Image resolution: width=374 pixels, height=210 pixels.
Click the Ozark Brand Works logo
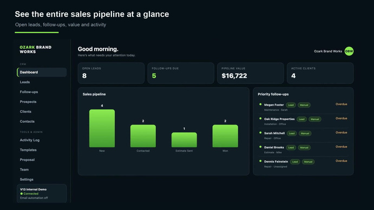pyautogui.click(x=36, y=49)
